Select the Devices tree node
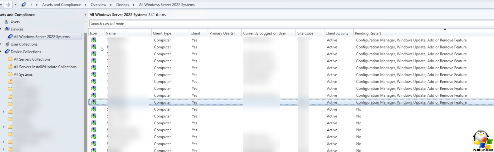 coord(17,29)
